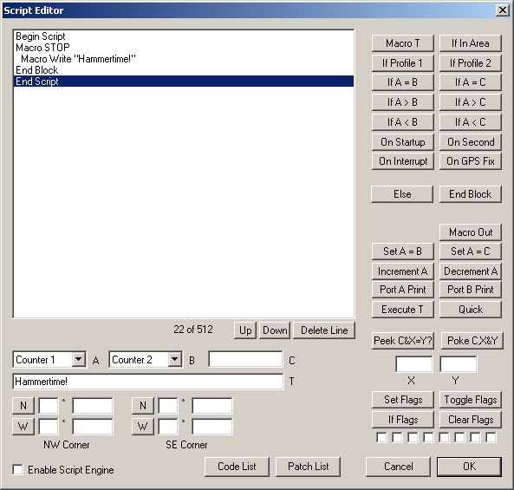Toggle SE Corner N latitude button
The height and width of the screenshot is (490, 514).
[143, 406]
